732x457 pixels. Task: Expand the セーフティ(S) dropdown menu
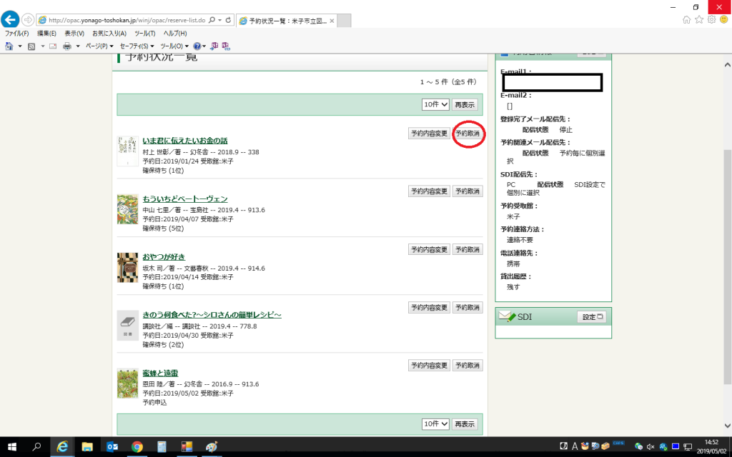(x=137, y=46)
